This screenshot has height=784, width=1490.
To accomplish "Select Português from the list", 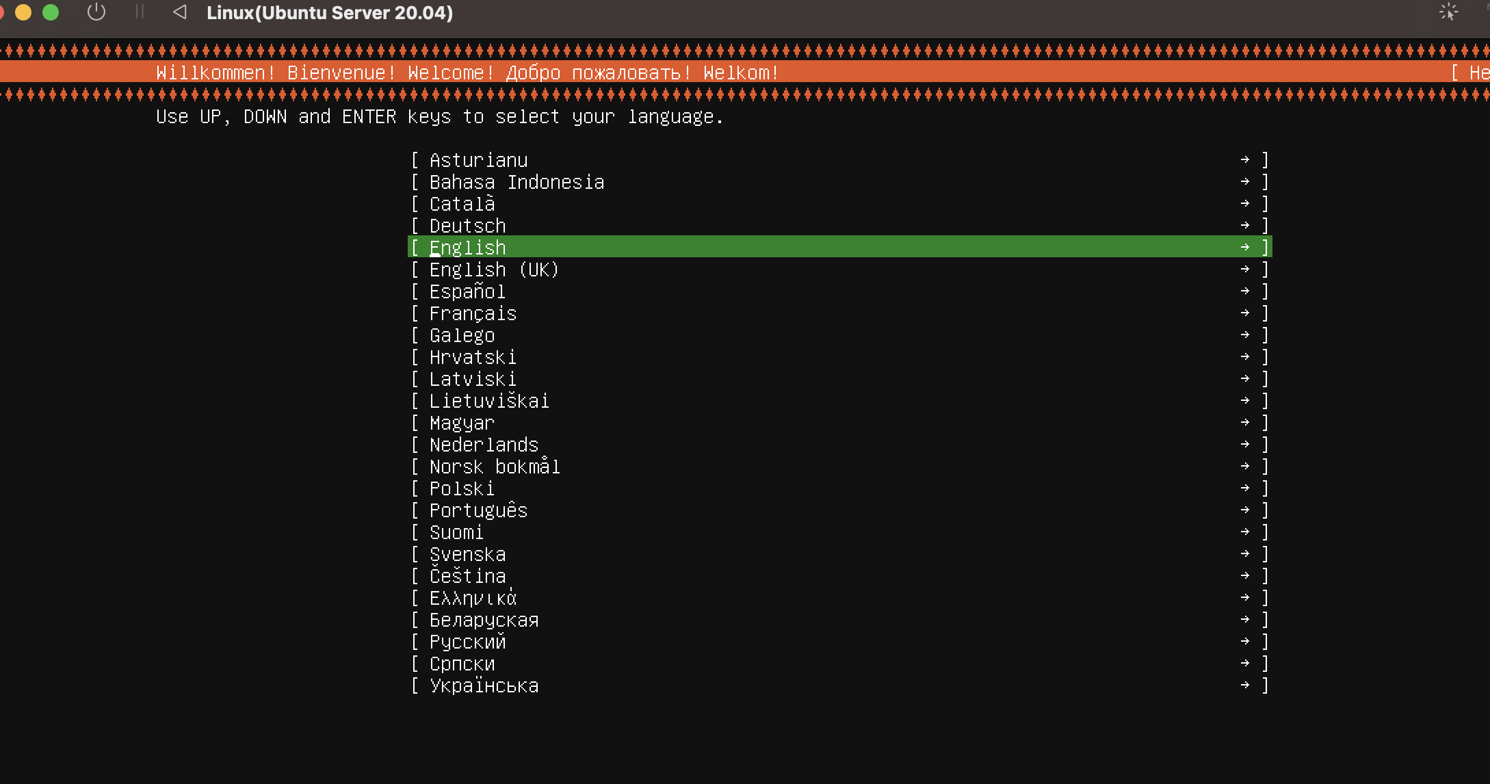I will pyautogui.click(x=479, y=510).
